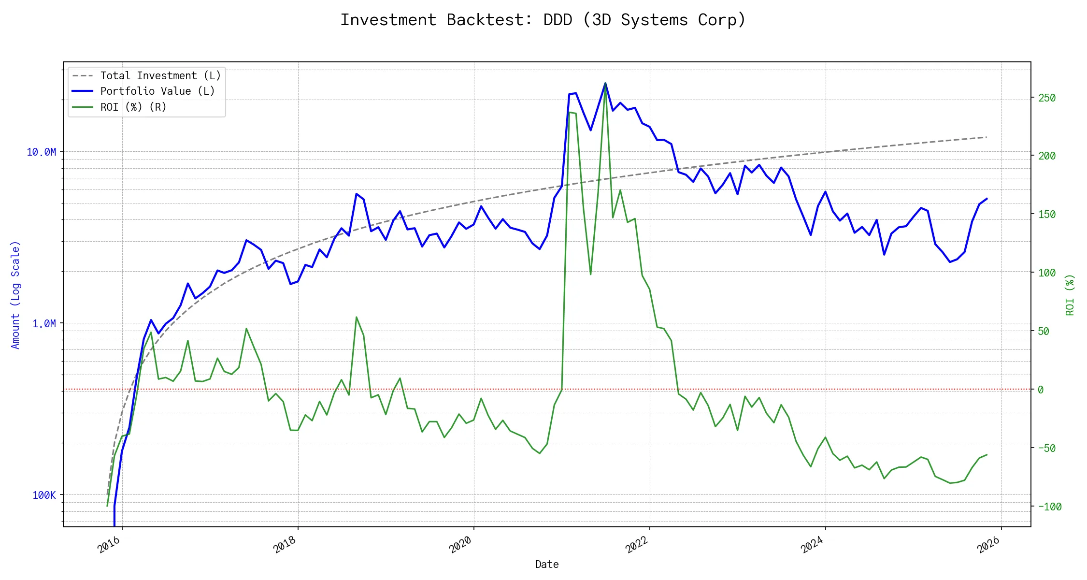
Task: Click the 250 ROI axis tick label
Action: 1047,98
